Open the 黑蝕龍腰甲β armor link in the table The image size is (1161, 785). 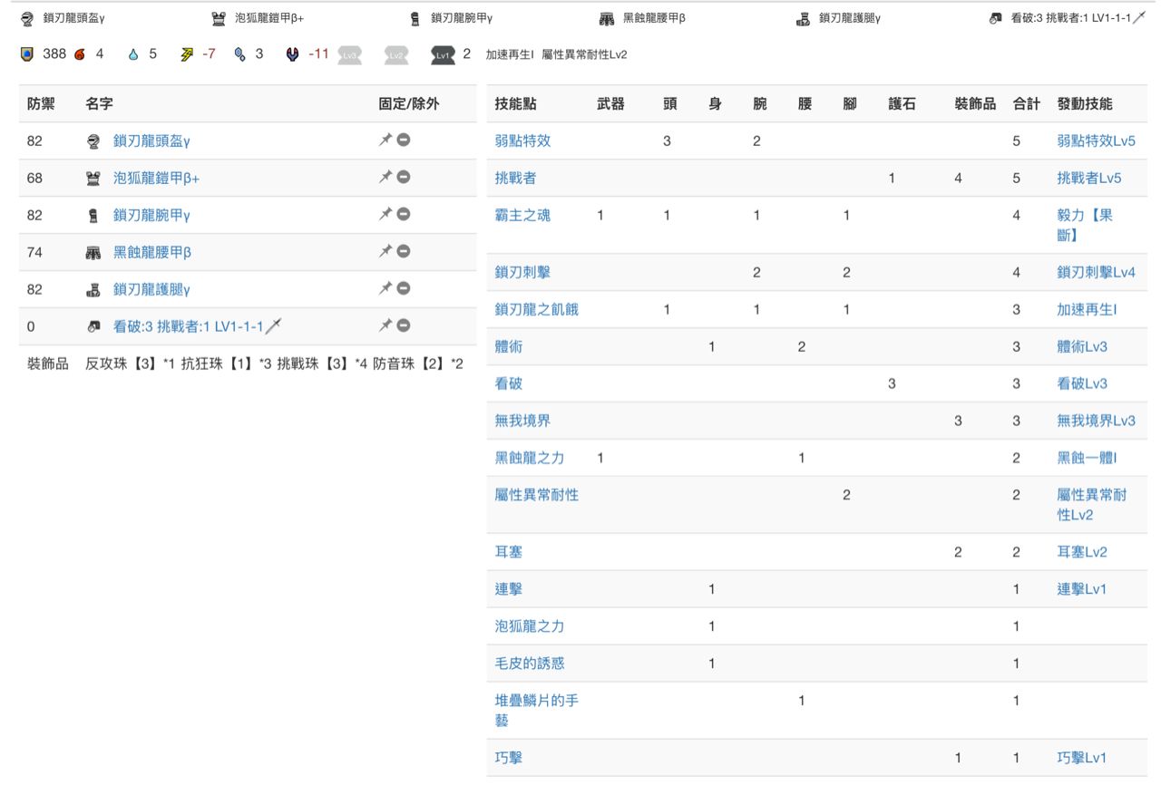151,252
